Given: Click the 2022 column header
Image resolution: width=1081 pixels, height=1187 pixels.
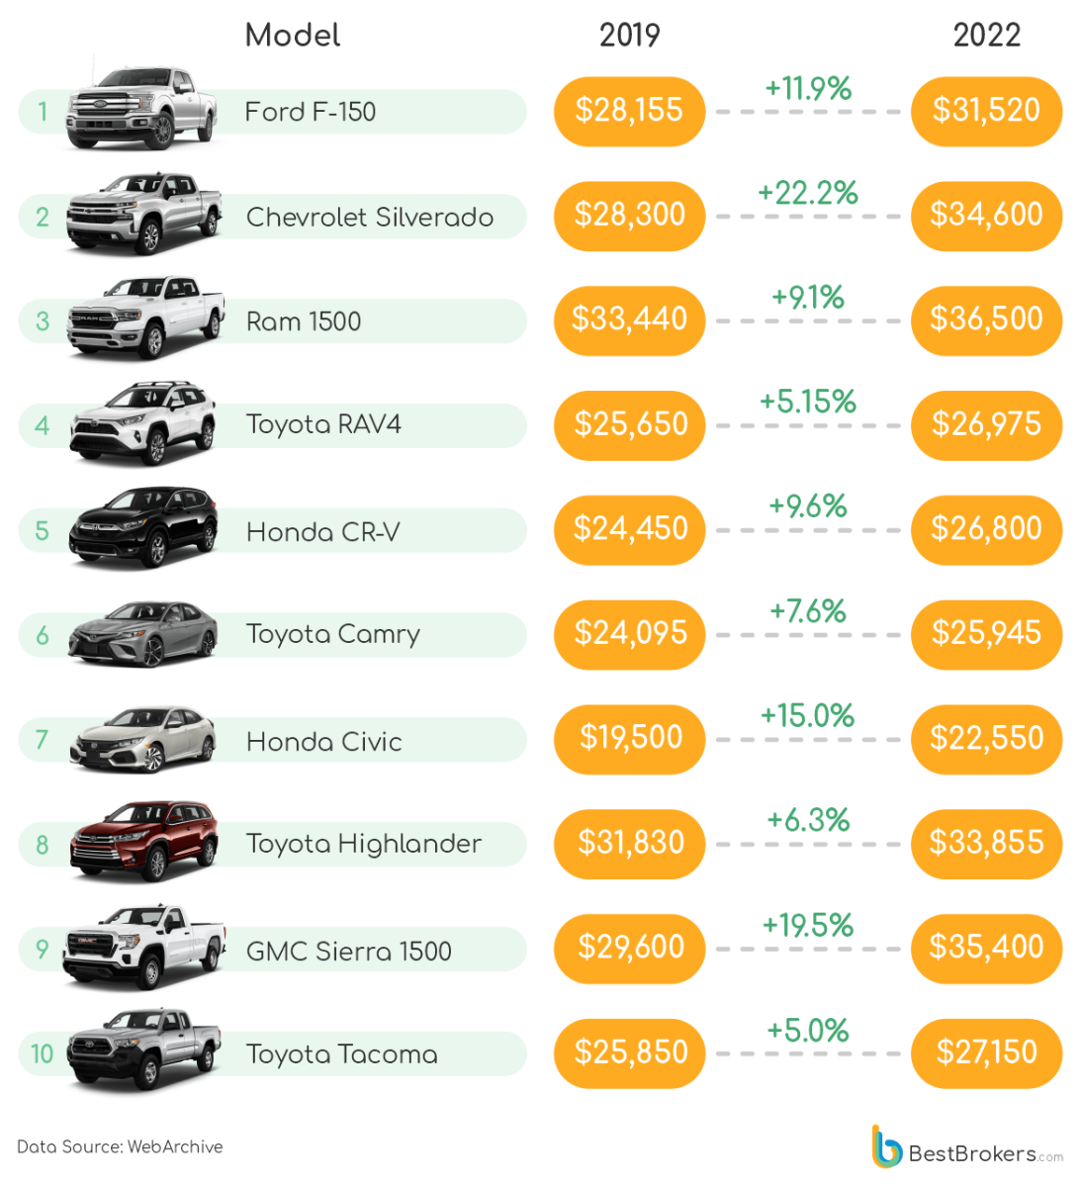Looking at the screenshot, I should coord(986,36).
